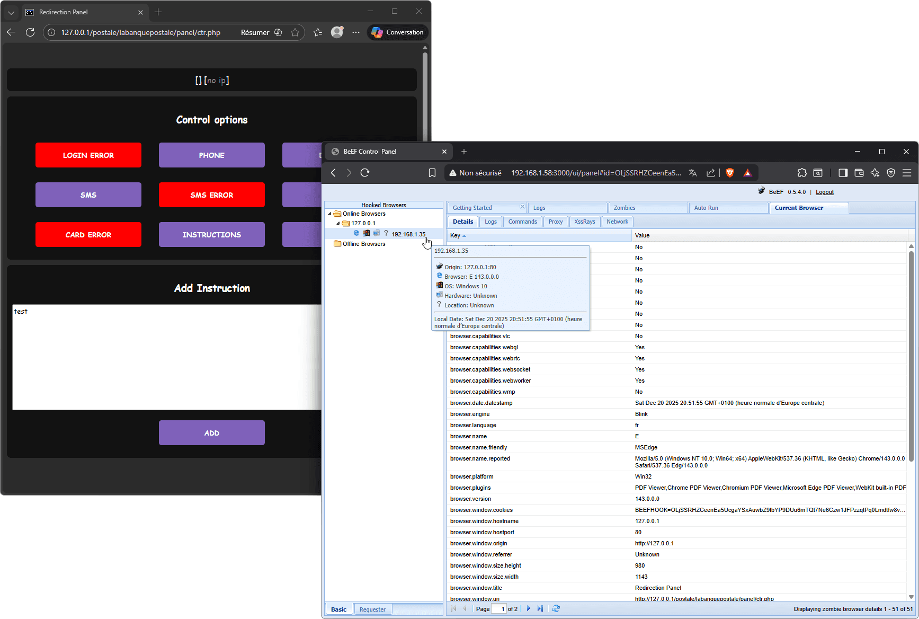This screenshot has width=919, height=619.
Task: Jump to last page of details
Action: click(540, 609)
